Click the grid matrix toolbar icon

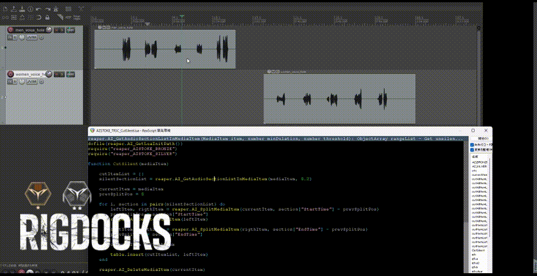(x=68, y=9)
